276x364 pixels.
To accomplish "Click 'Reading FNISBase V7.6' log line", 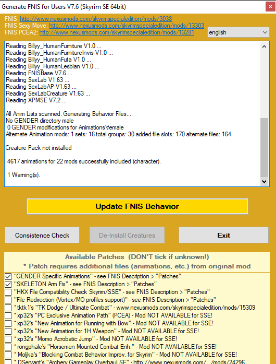I will coord(39,73).
